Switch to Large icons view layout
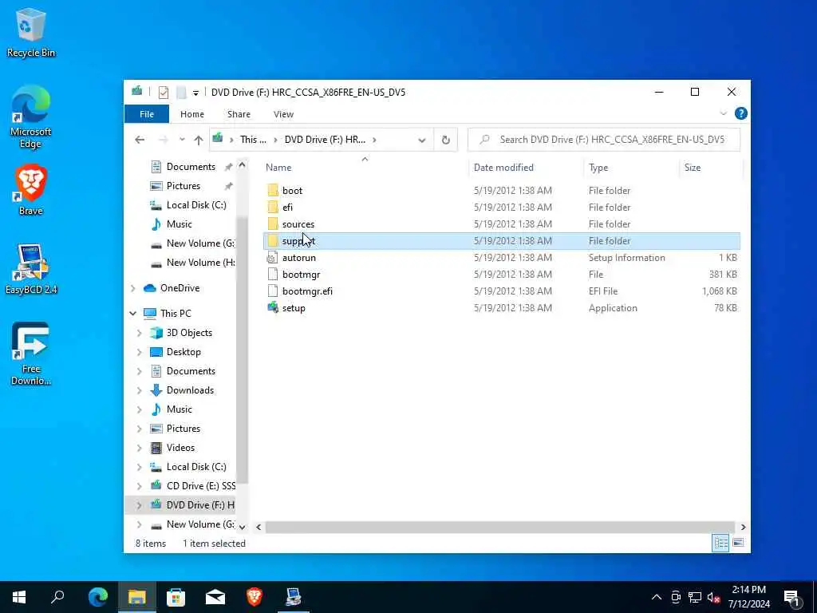Screen dimensions: 817x613 click(738, 543)
